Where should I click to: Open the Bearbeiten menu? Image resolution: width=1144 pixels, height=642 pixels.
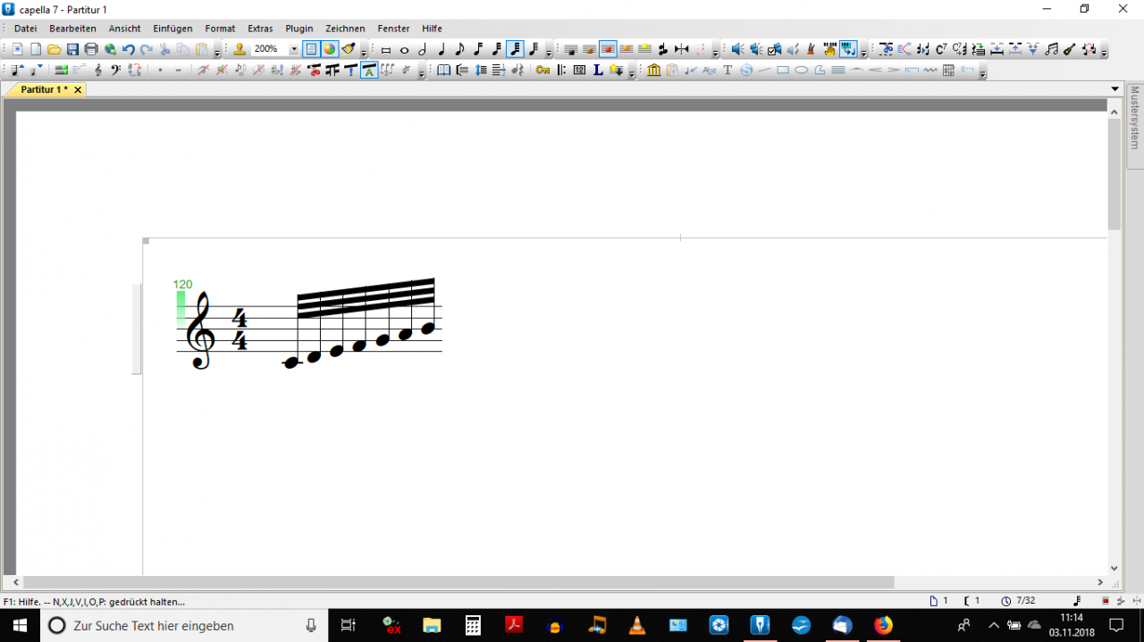click(x=72, y=29)
